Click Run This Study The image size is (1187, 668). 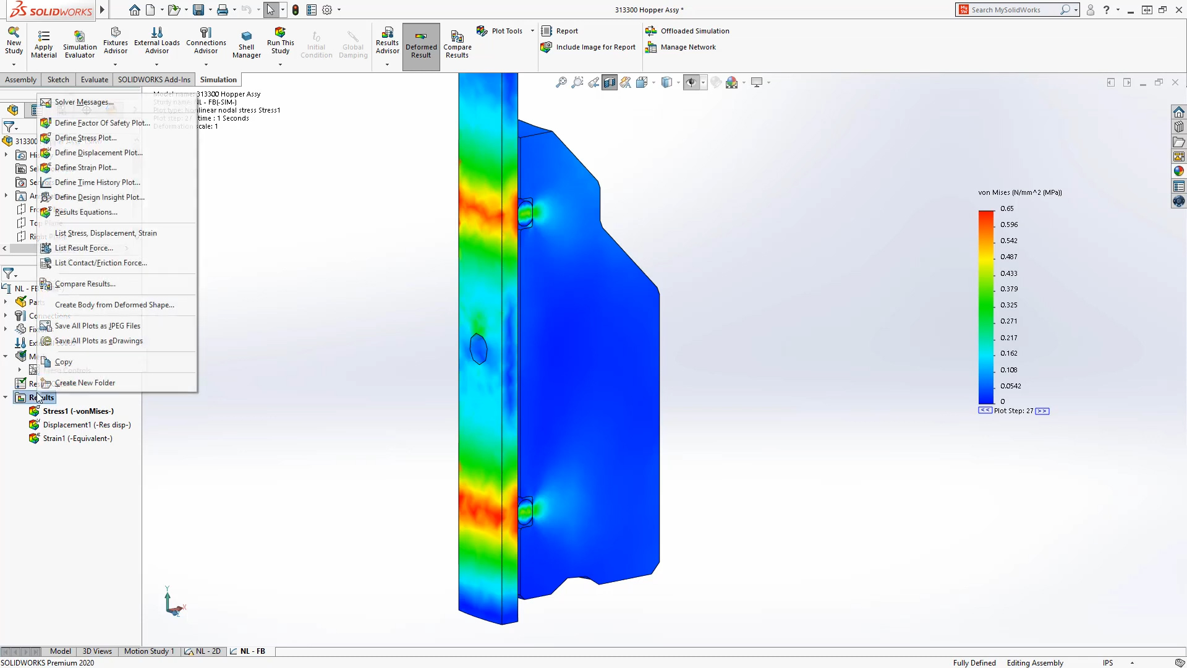281,41
